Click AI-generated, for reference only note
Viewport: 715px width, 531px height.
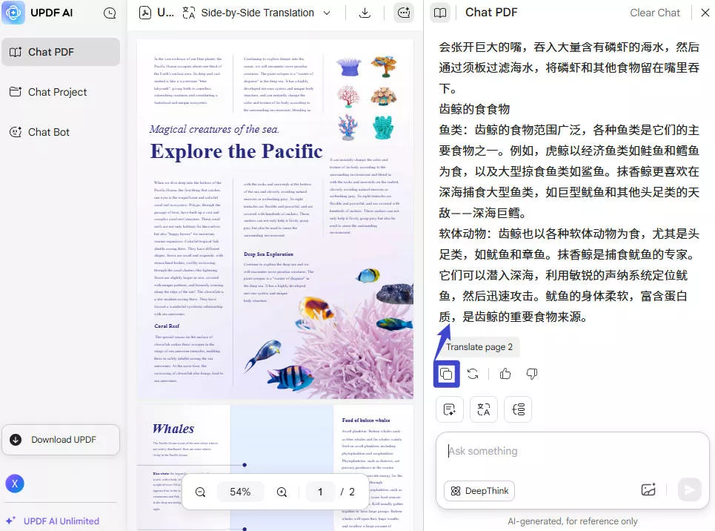(x=572, y=521)
